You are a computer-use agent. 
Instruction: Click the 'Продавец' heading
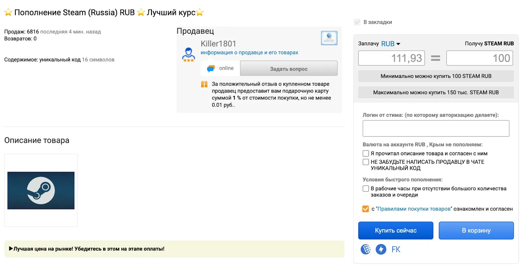(195, 31)
